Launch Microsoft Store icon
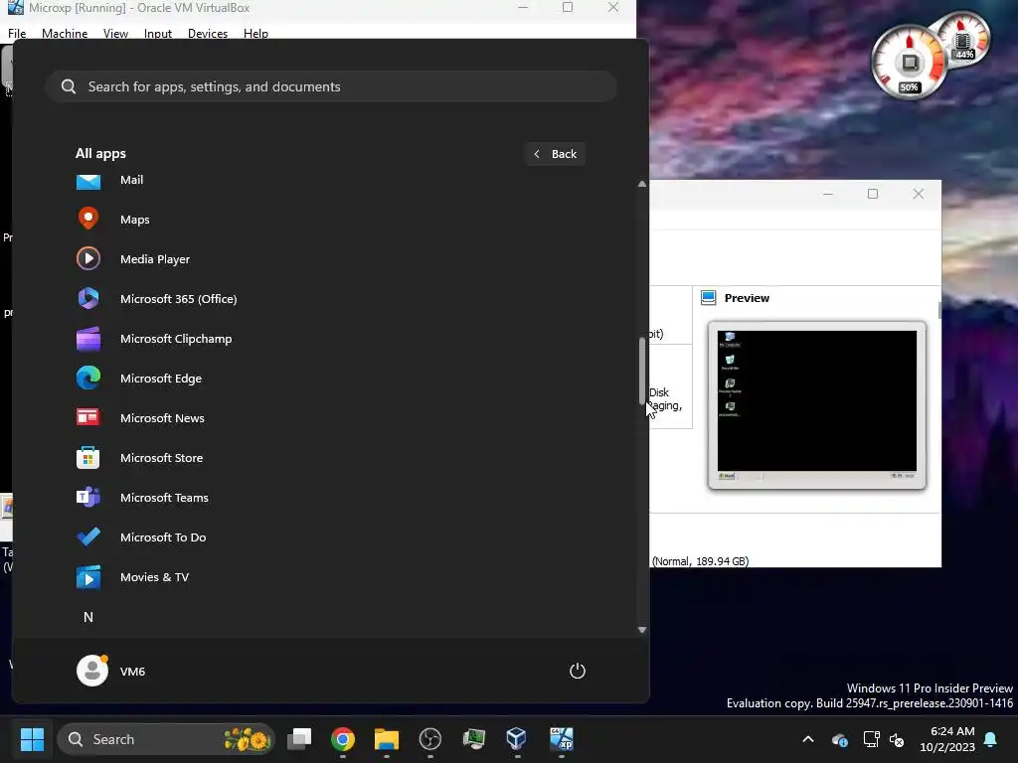This screenshot has height=763, width=1018. pyautogui.click(x=88, y=457)
